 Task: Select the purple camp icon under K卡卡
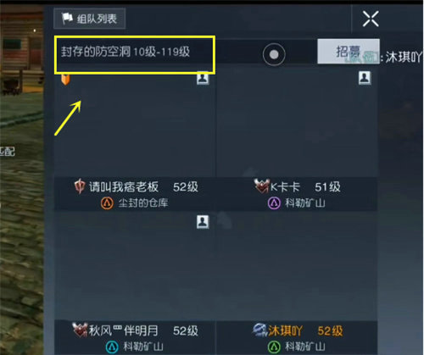coord(274,202)
